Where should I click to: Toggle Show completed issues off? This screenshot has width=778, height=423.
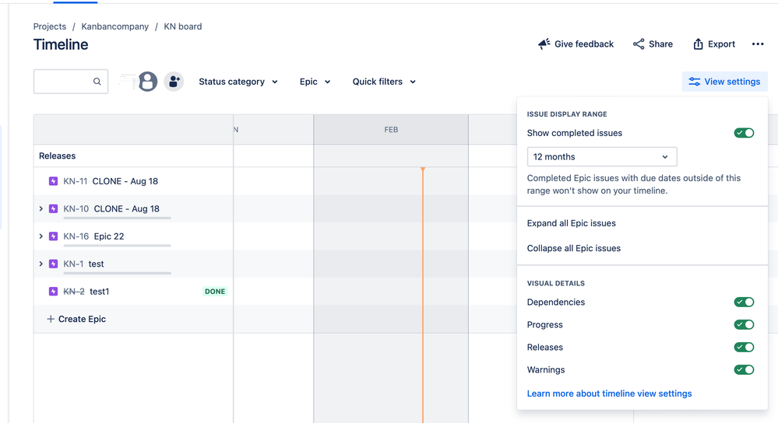click(x=744, y=133)
